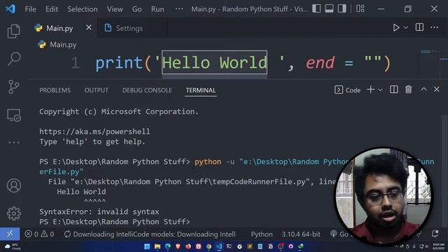Open Customize Layout options

pyautogui.click(x=360, y=8)
